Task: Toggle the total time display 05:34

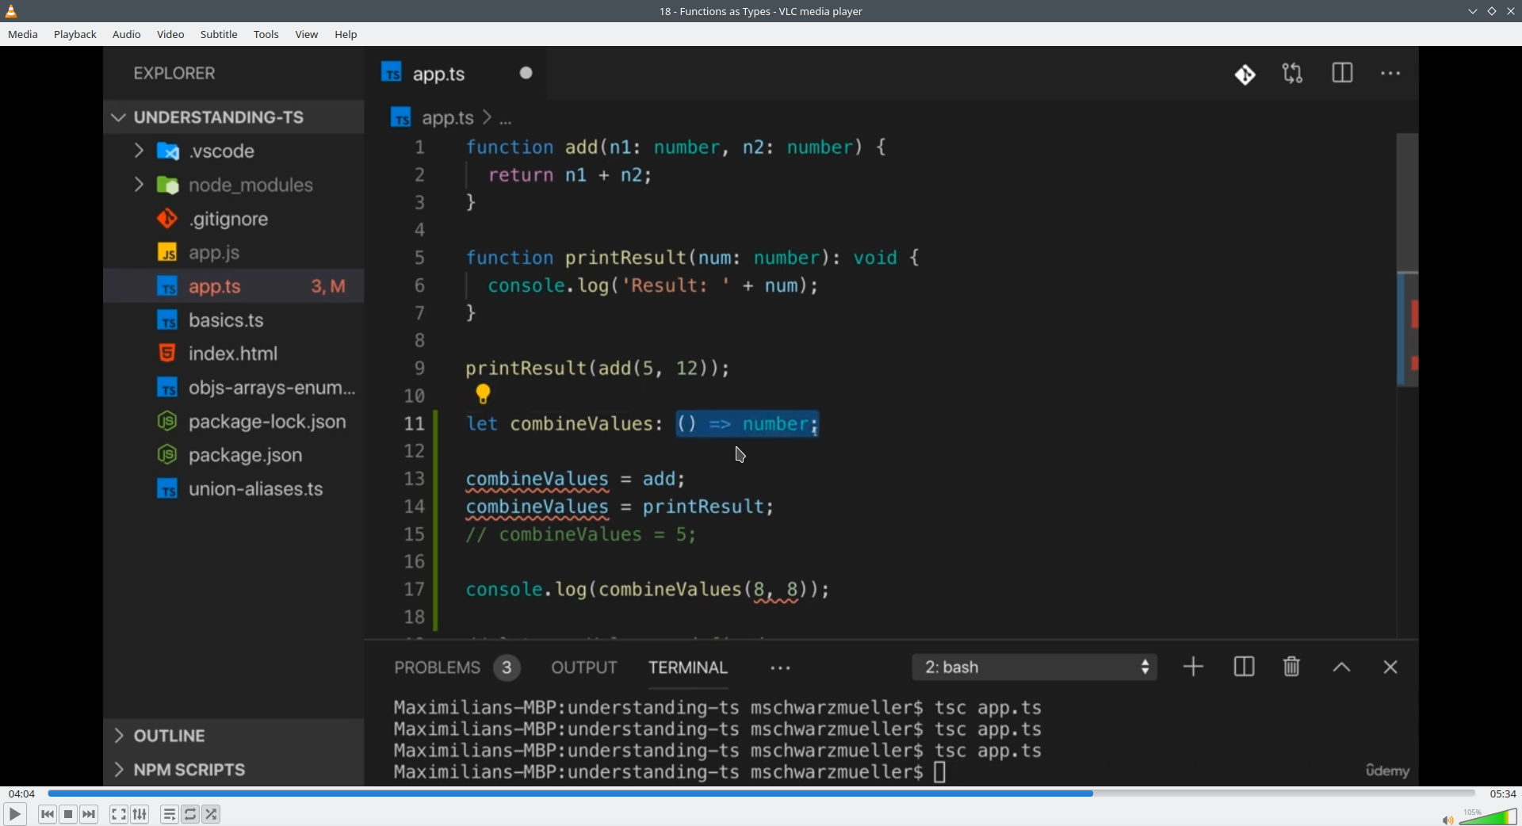Action: coord(1502,793)
